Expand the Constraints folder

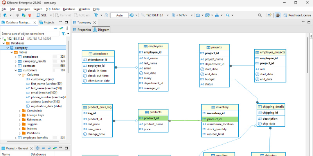[x=20, y=111]
